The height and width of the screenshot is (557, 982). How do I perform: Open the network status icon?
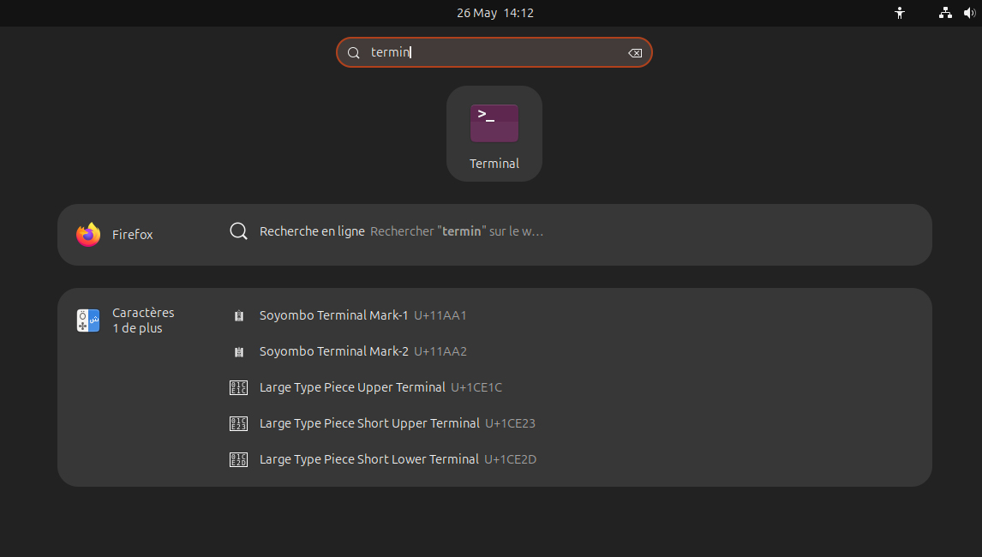[946, 13]
